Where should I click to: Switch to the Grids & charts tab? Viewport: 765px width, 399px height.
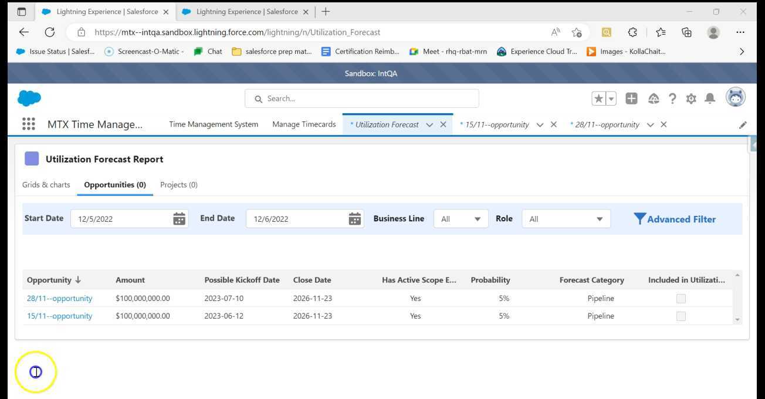tap(46, 185)
